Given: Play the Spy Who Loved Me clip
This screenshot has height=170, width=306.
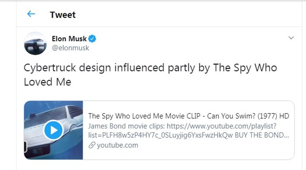Looking at the screenshot, I should click(54, 130).
